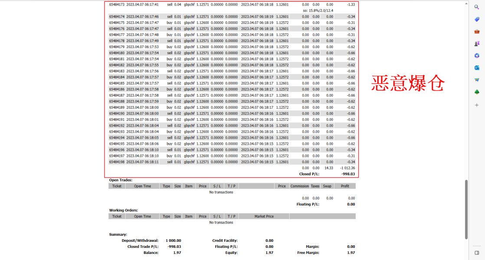
Task: Click the 'Free Margin:' label
Action: [x=308, y=253]
